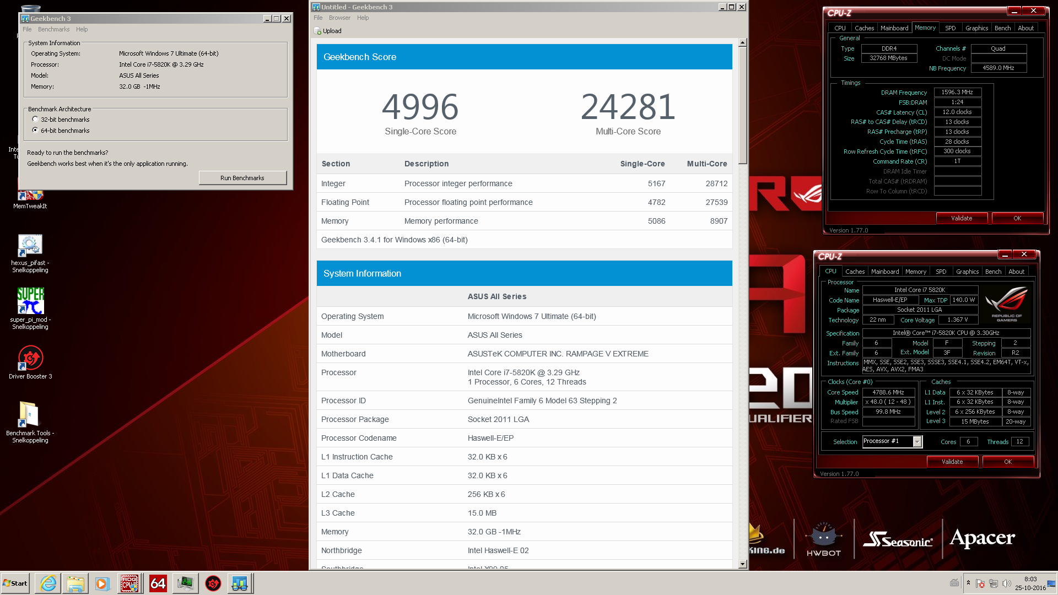Open Driver Booster 3 from the desktop
Image resolution: width=1058 pixels, height=595 pixels.
(30, 362)
